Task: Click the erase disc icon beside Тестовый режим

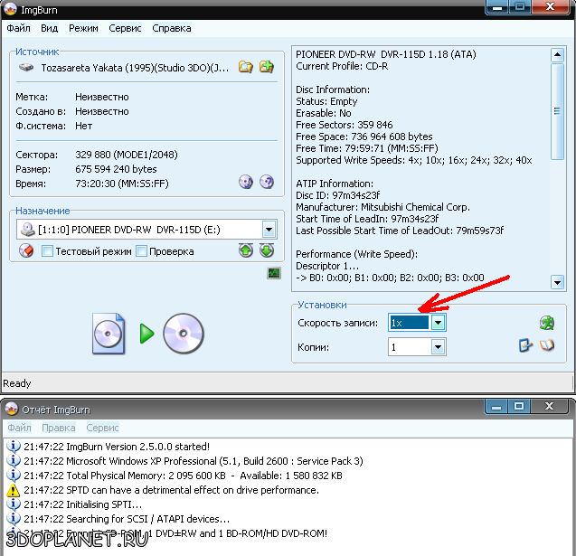Action: point(26,250)
